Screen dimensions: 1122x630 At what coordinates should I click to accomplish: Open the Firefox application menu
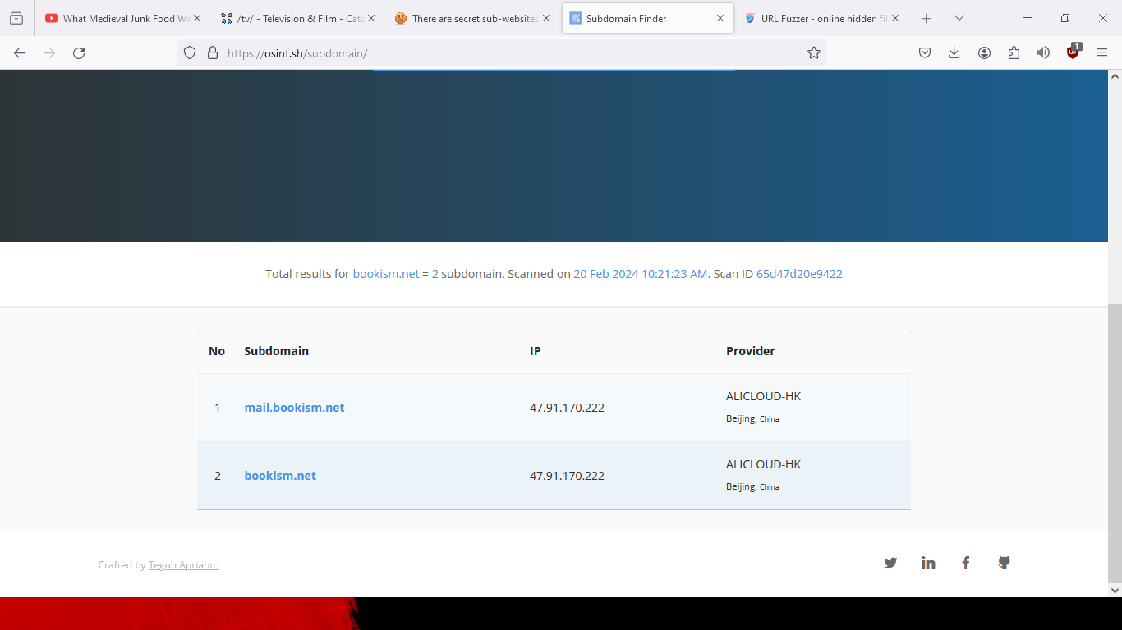click(1102, 52)
